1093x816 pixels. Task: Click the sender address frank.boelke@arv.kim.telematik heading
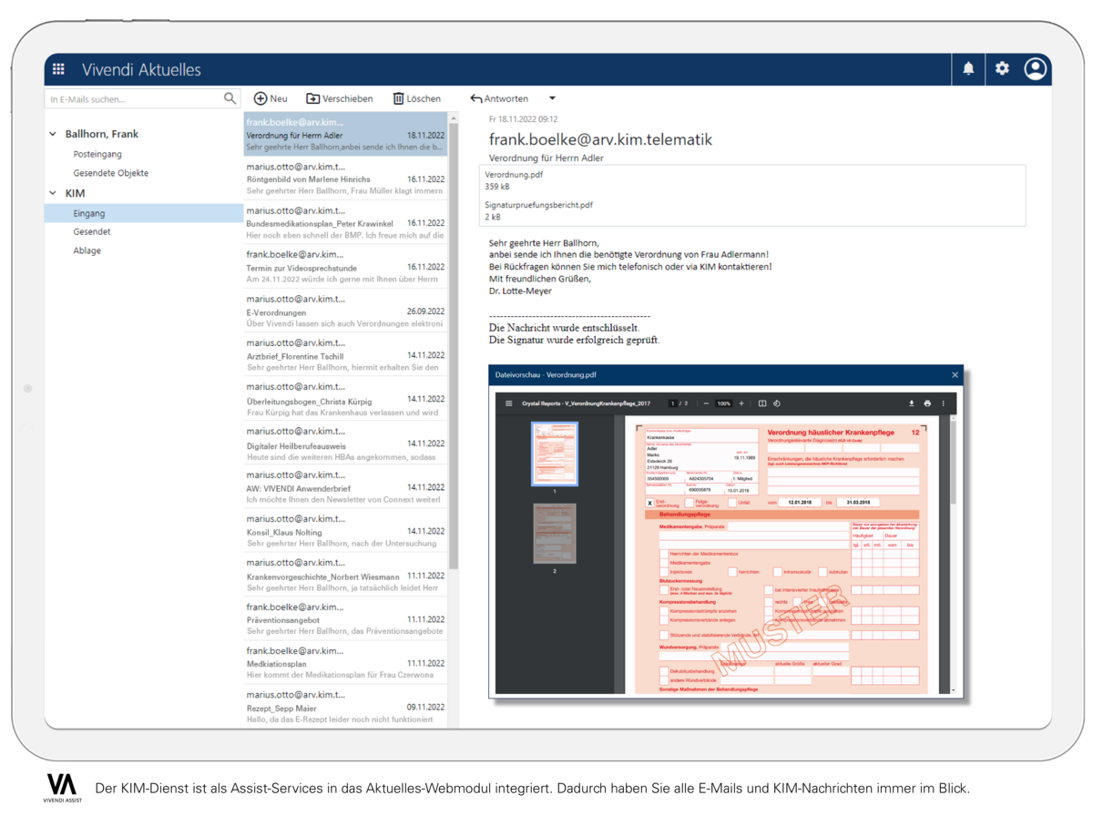(600, 139)
